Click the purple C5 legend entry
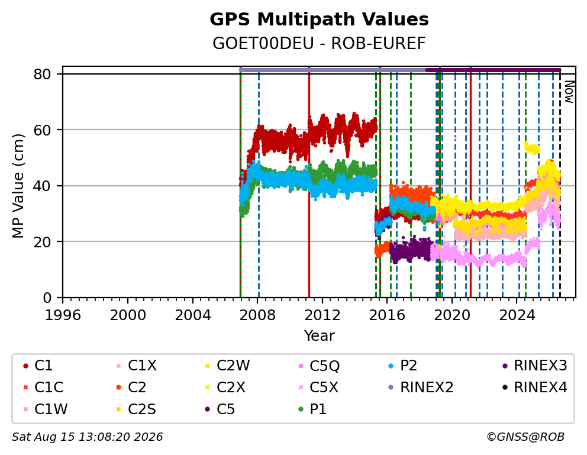The height and width of the screenshot is (455, 587). [x=220, y=409]
